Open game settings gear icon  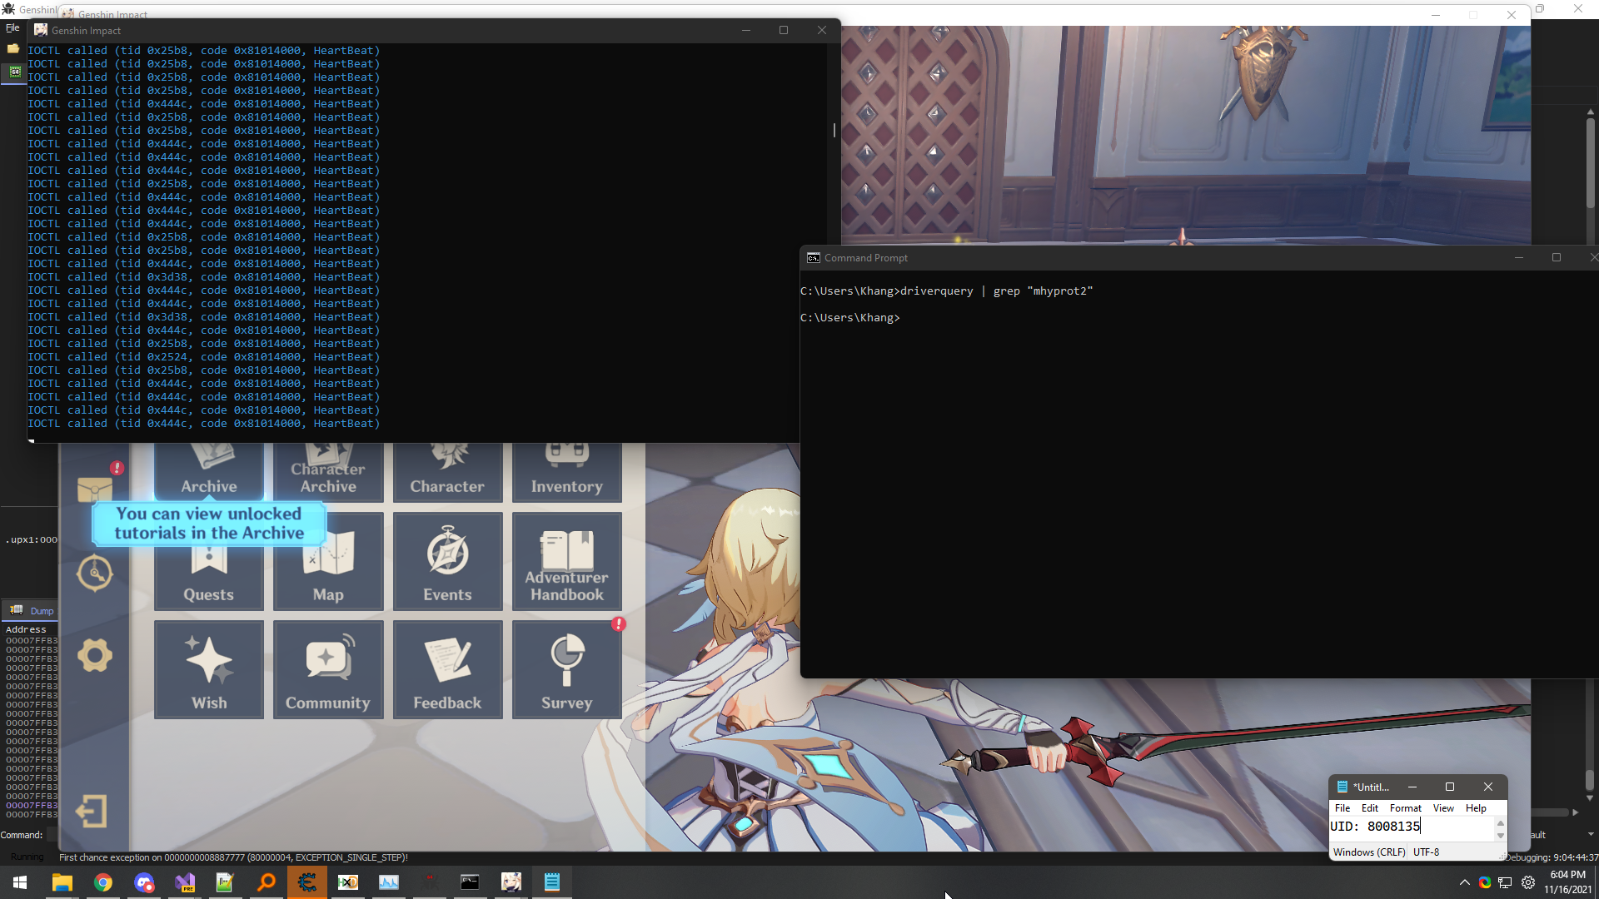click(95, 656)
